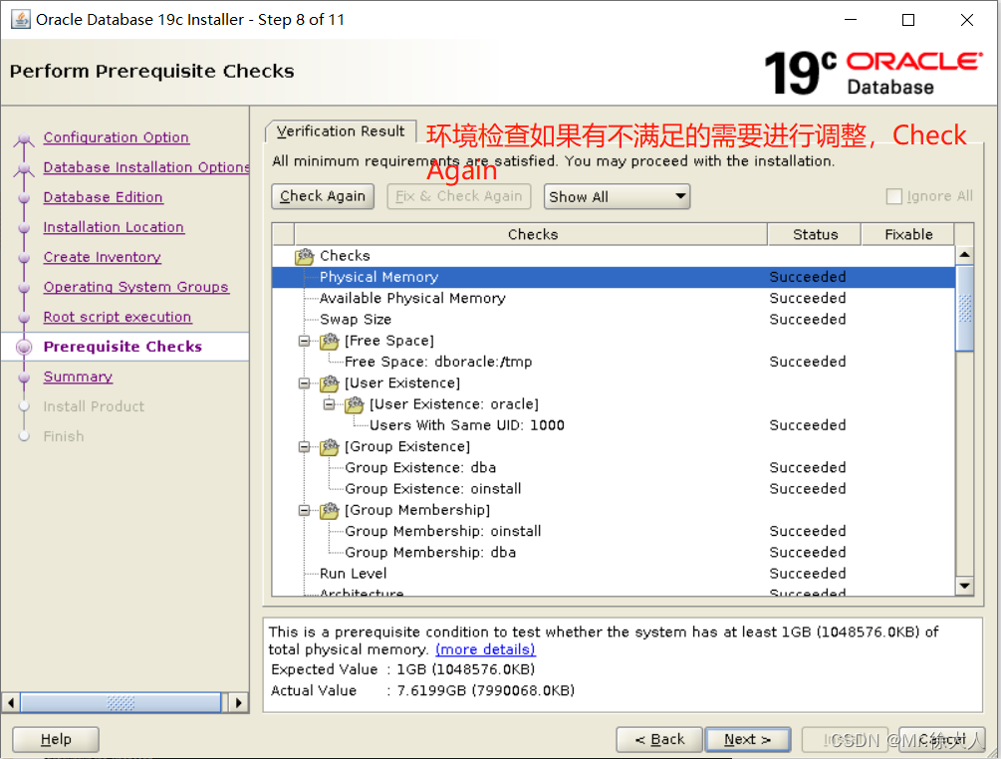Select the Swap Size check row
The height and width of the screenshot is (759, 1001).
(614, 319)
